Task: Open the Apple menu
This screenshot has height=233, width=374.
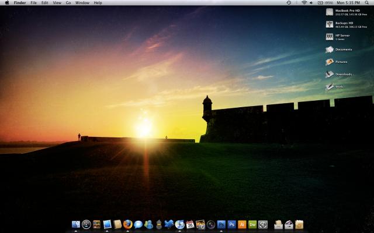Action: click(6, 3)
